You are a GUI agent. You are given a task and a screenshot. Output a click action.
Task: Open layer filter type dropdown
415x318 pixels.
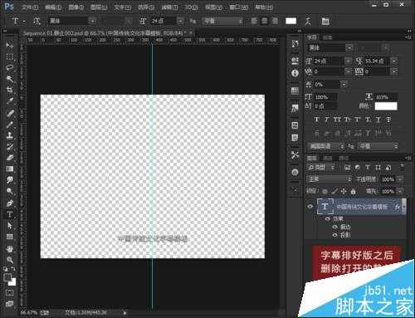(321, 168)
